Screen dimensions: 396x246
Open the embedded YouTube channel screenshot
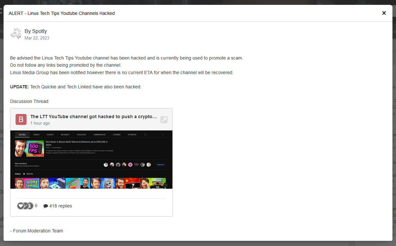pos(91,159)
